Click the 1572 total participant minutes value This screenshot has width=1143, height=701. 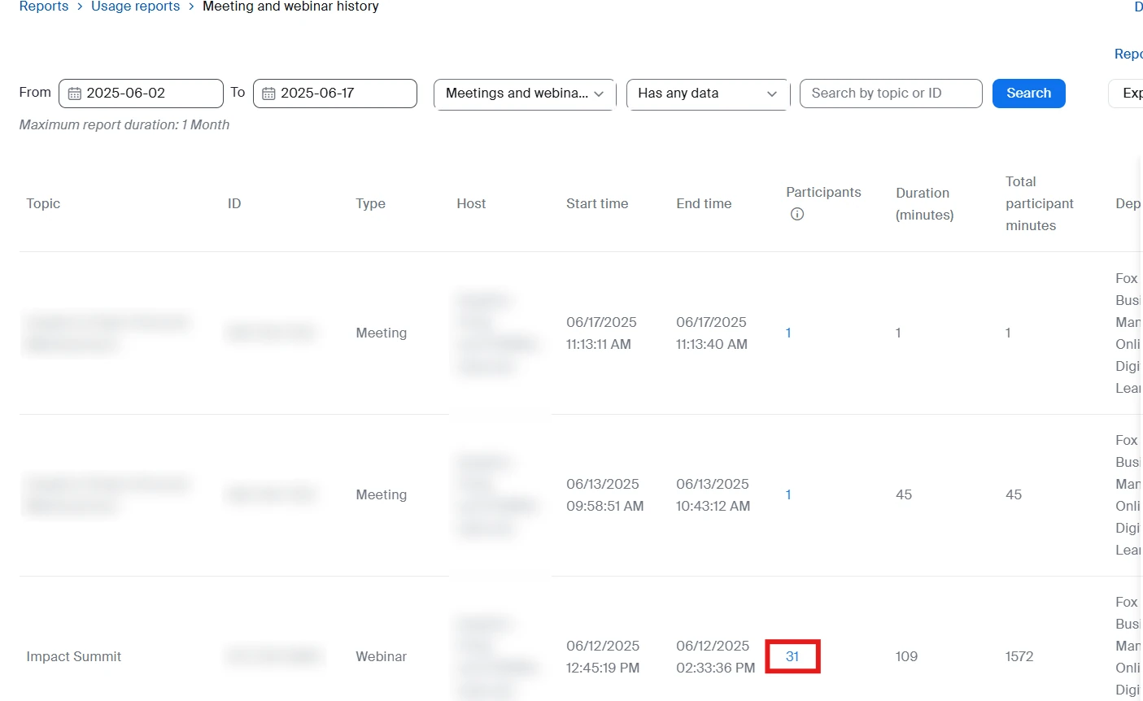click(1019, 656)
